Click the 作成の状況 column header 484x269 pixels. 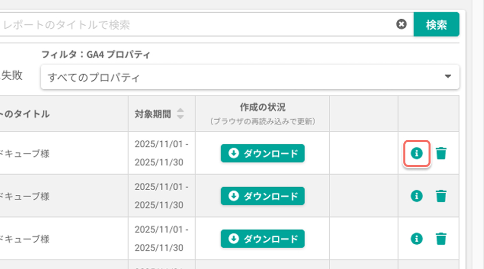click(262, 114)
